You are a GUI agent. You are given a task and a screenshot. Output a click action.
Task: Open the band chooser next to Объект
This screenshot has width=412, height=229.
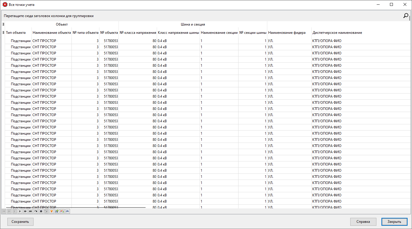pyautogui.click(x=3, y=24)
